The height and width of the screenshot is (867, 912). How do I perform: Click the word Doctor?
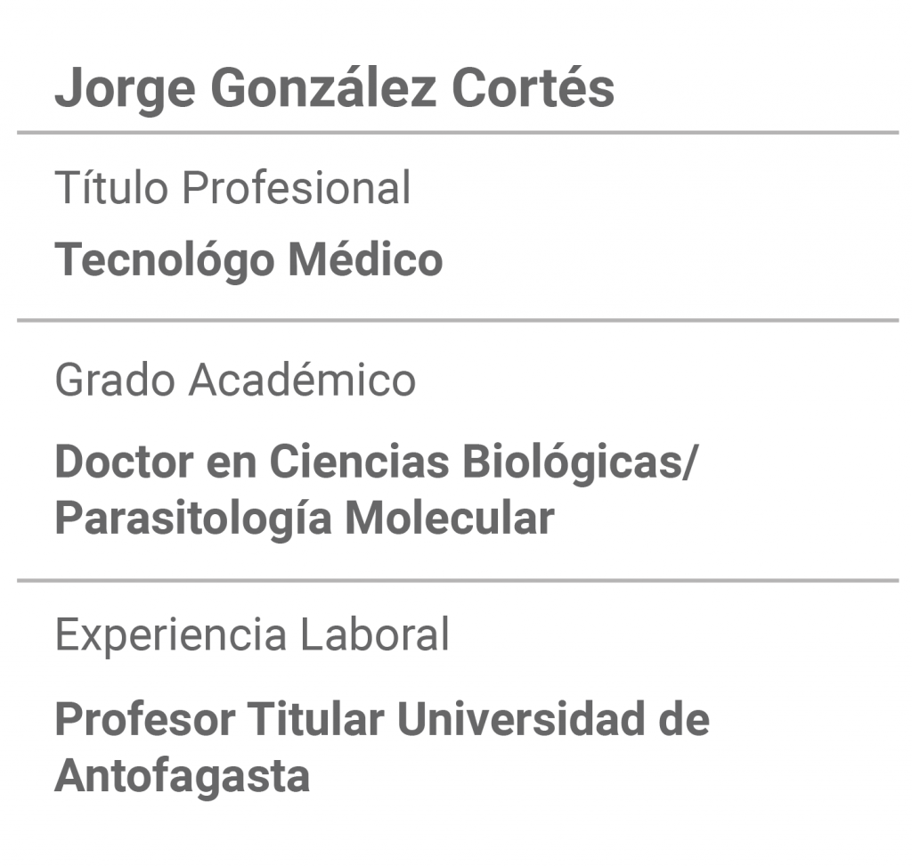[124, 462]
